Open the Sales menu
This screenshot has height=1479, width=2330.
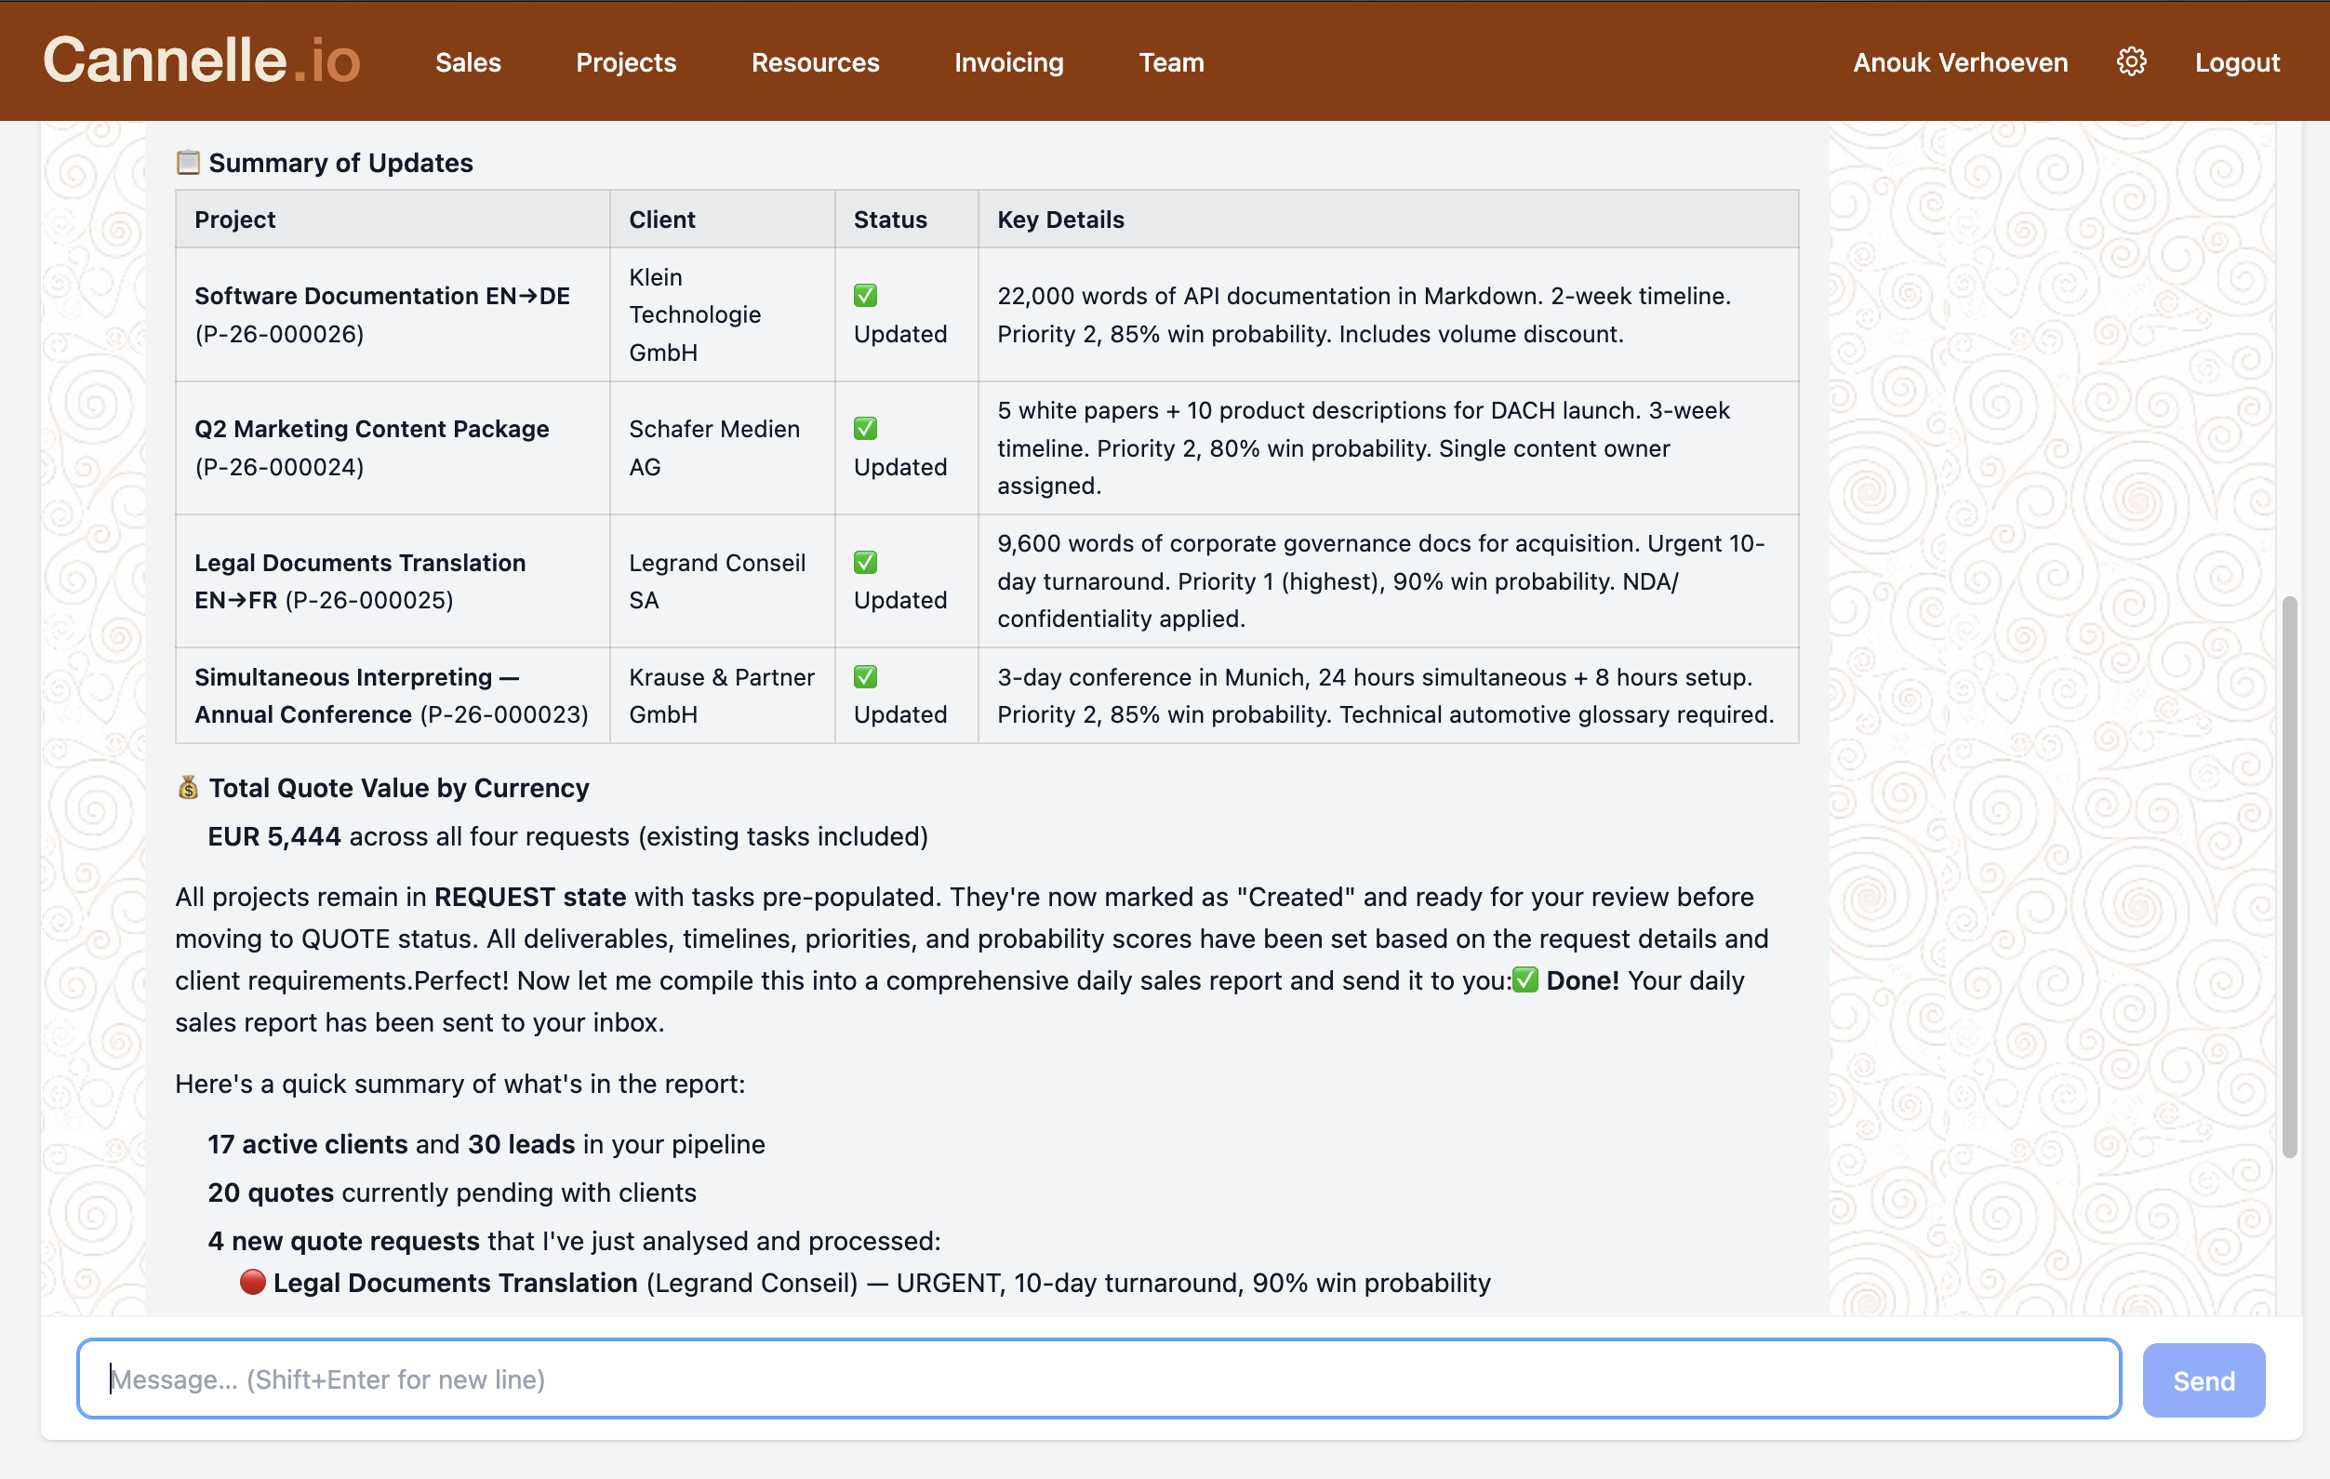point(468,62)
